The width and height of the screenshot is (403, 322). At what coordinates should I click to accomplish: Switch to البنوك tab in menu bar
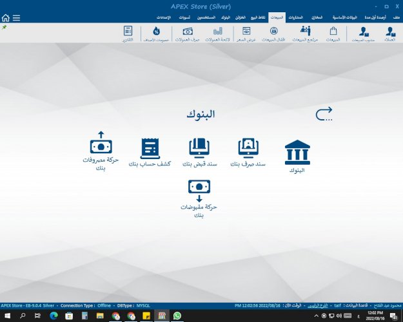(225, 18)
